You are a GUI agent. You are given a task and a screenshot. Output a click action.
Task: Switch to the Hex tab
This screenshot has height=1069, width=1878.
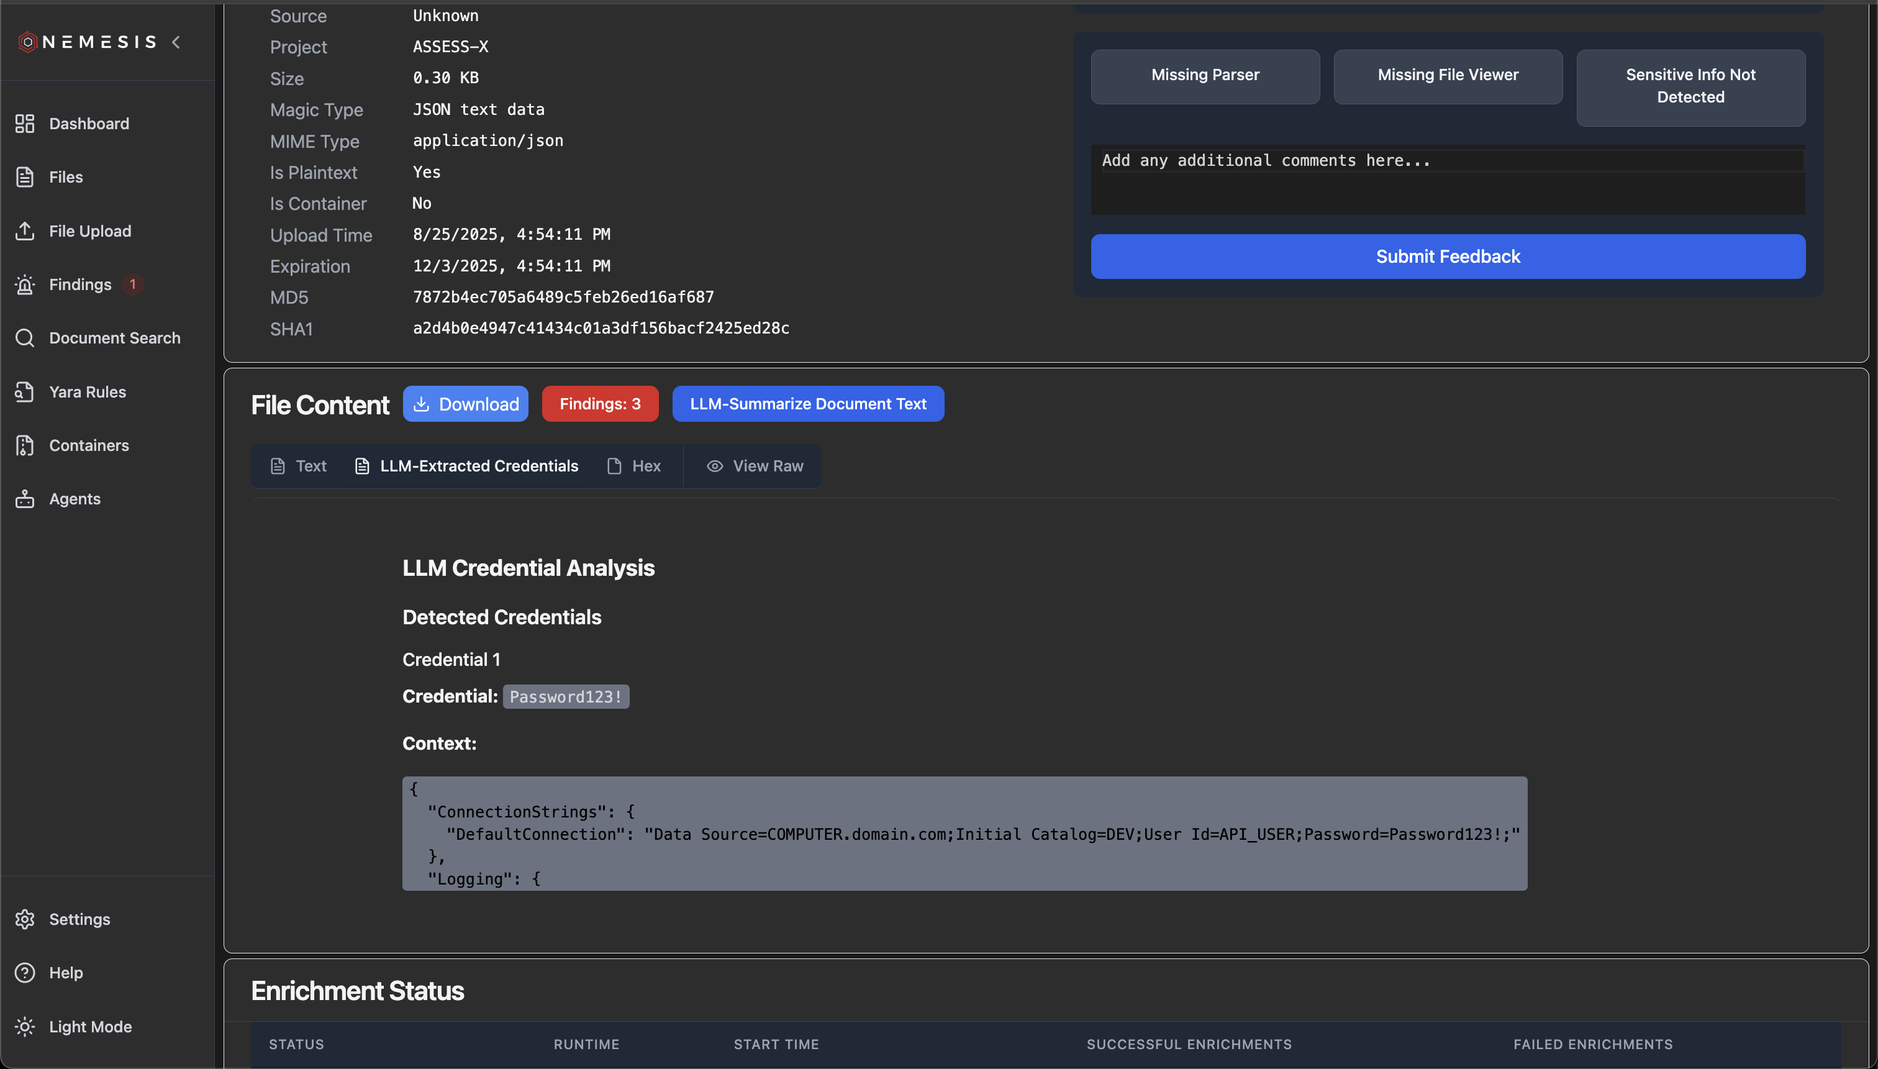point(634,465)
